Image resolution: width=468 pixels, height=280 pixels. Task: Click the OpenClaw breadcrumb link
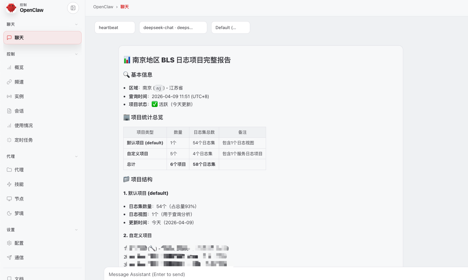pyautogui.click(x=103, y=7)
